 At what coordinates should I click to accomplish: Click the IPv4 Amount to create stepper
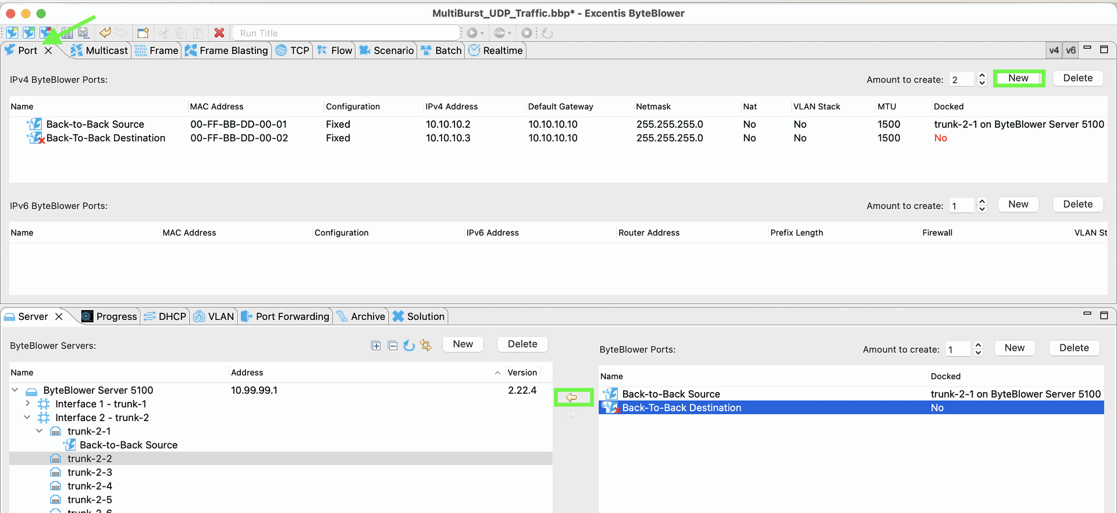tap(982, 79)
